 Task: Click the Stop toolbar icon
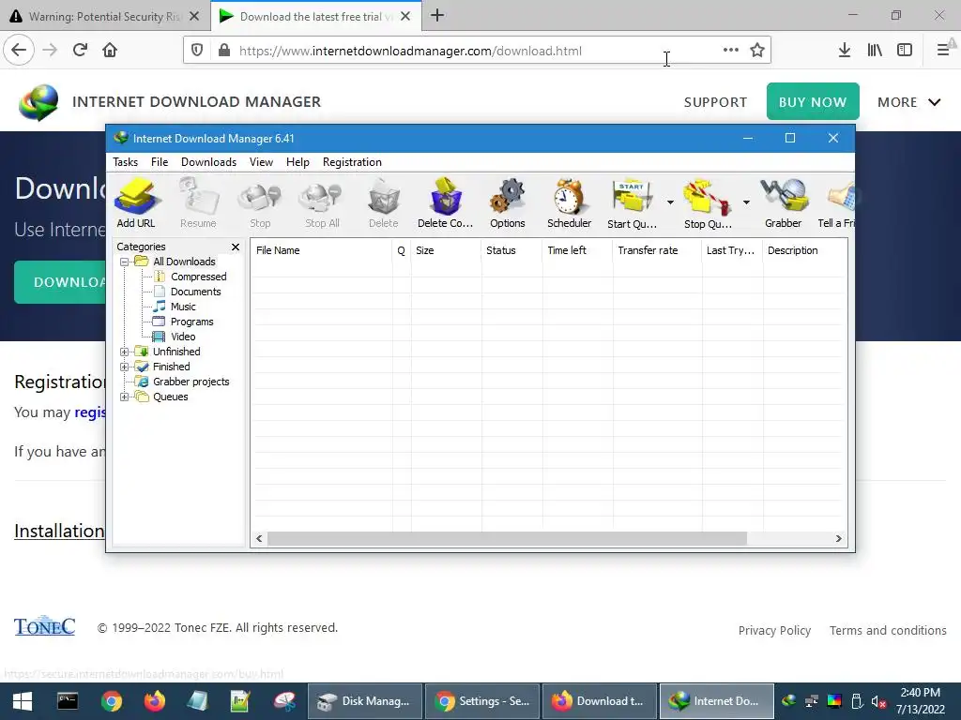pyautogui.click(x=260, y=203)
